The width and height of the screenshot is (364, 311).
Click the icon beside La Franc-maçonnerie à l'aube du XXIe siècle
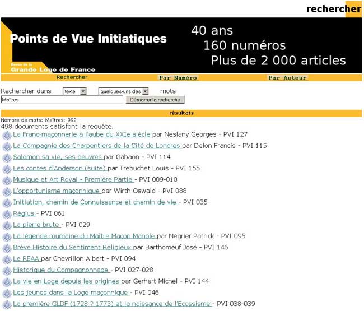[x=7, y=135]
